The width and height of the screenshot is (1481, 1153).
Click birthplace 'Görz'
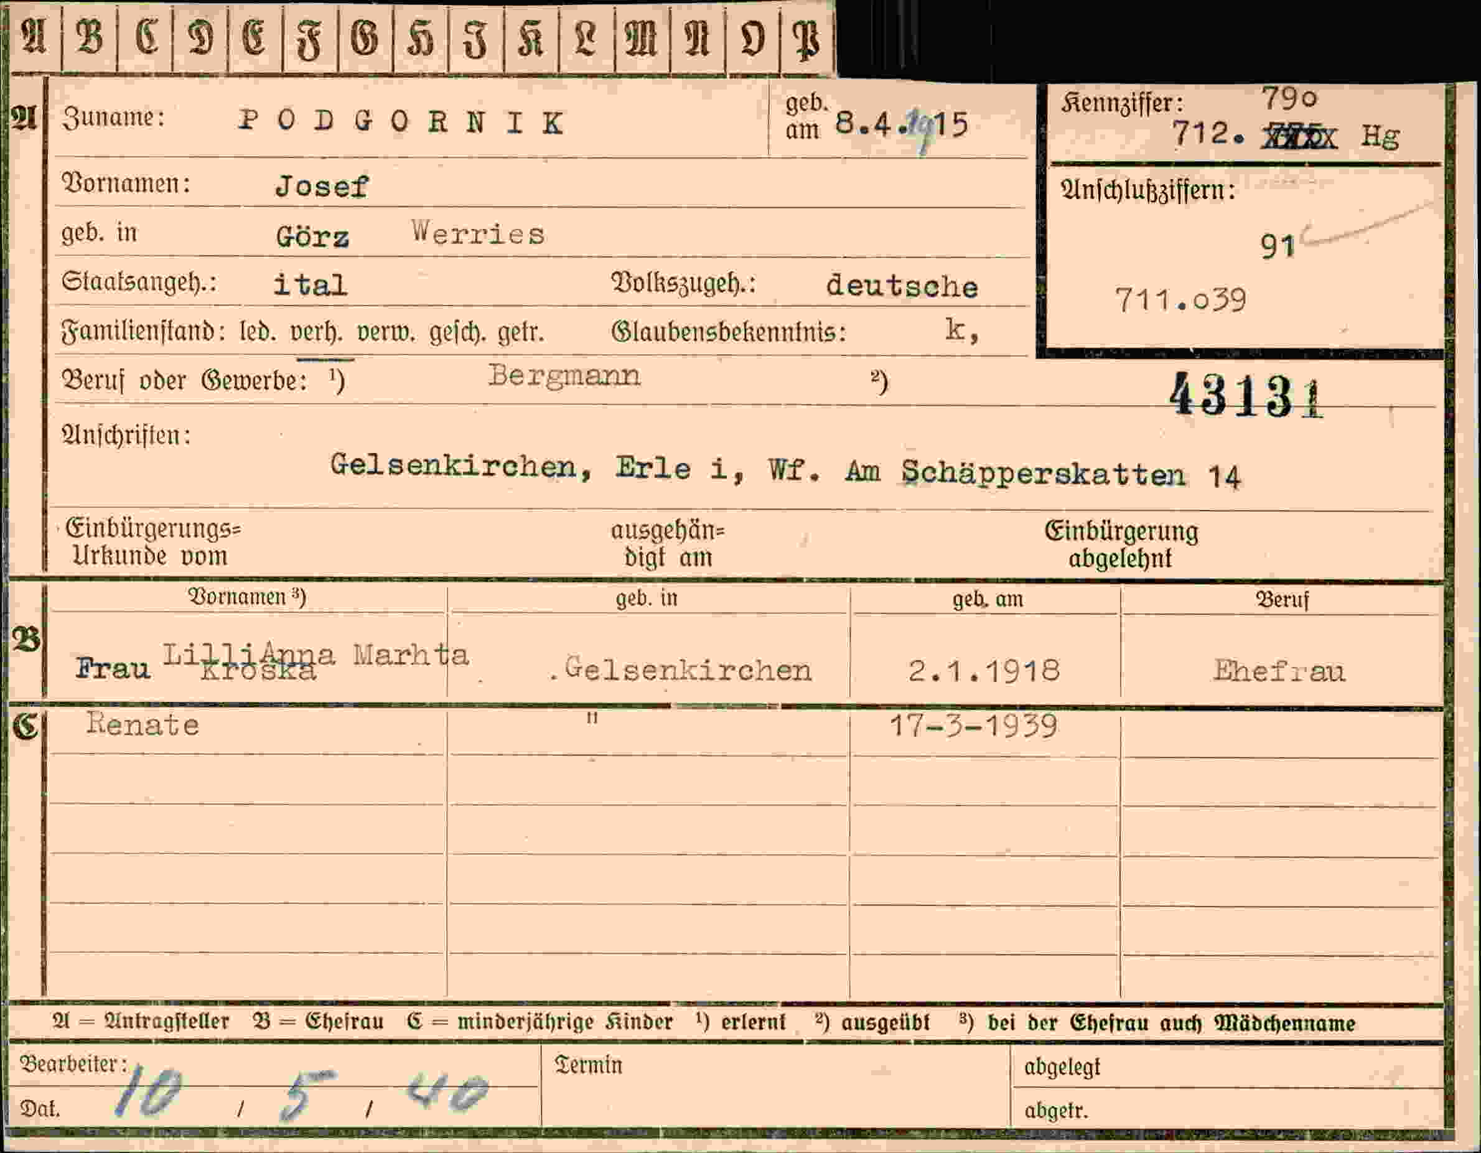(x=312, y=236)
